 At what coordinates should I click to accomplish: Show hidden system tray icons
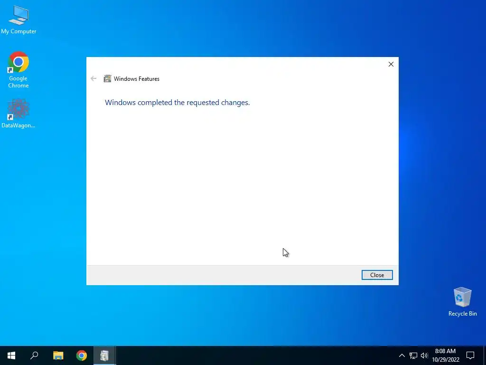402,355
